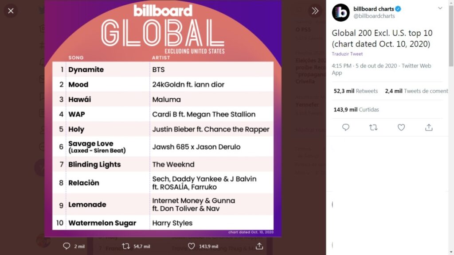View the 143,9 mil Curtidas list
The image size is (454, 255).
point(356,110)
